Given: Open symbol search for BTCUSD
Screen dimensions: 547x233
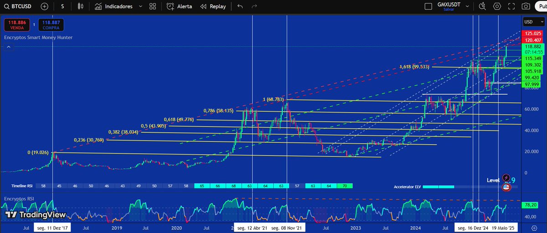Looking at the screenshot, I should pyautogui.click(x=18, y=7).
